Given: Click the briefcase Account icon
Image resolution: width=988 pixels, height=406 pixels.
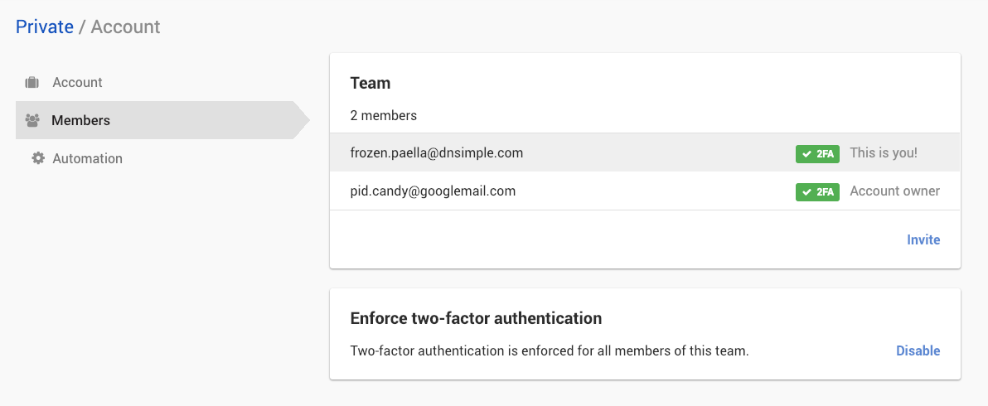Looking at the screenshot, I should (x=32, y=83).
